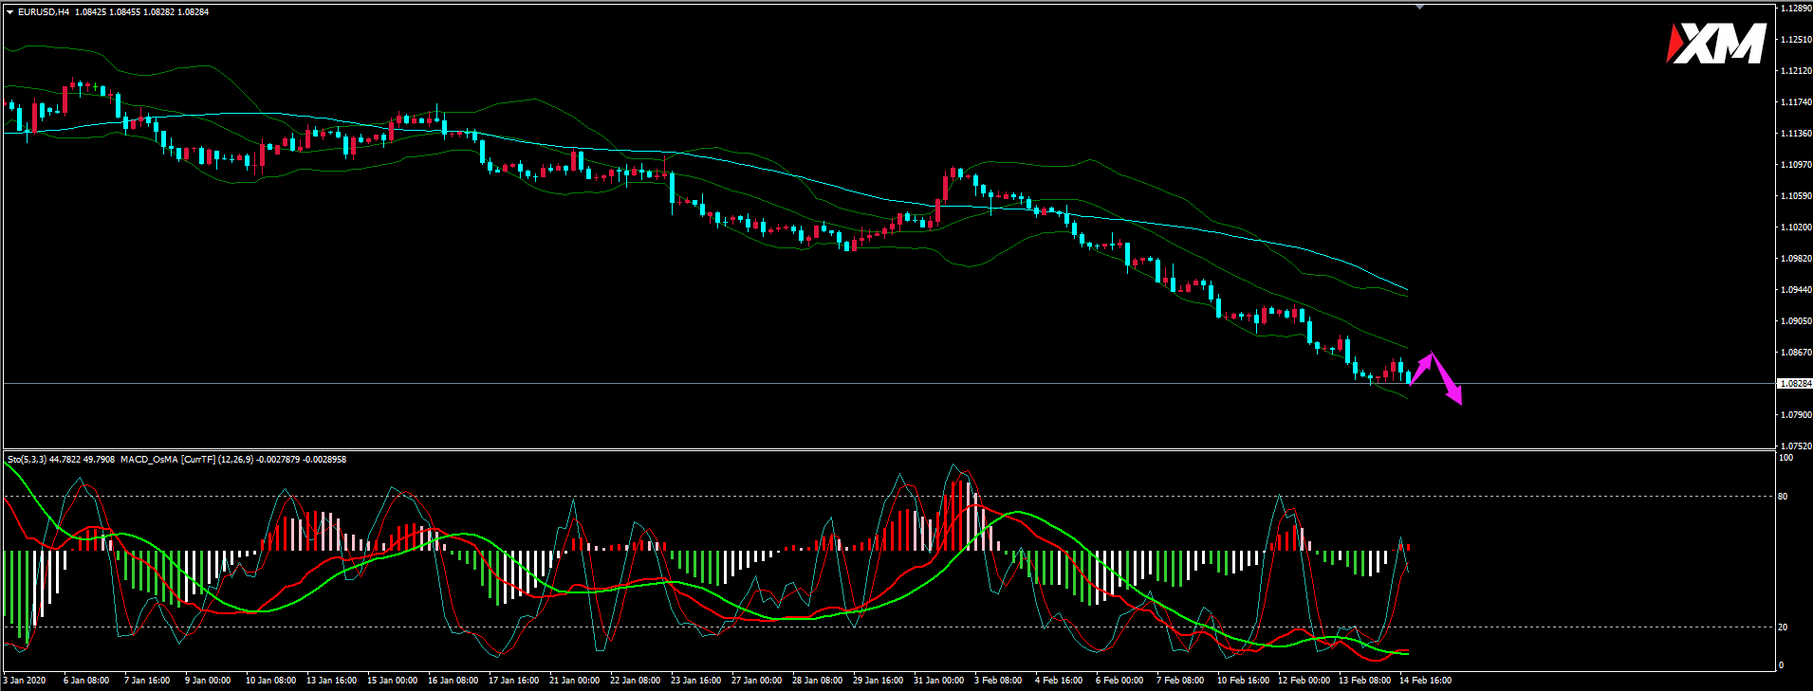This screenshot has width=1813, height=691.
Task: Select the magenta upward arrow drawing
Action: click(x=1422, y=368)
